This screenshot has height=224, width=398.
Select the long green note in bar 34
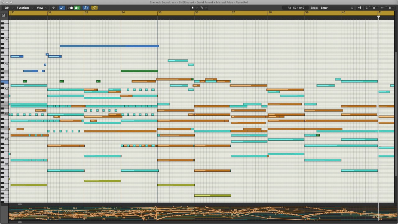pos(139,71)
